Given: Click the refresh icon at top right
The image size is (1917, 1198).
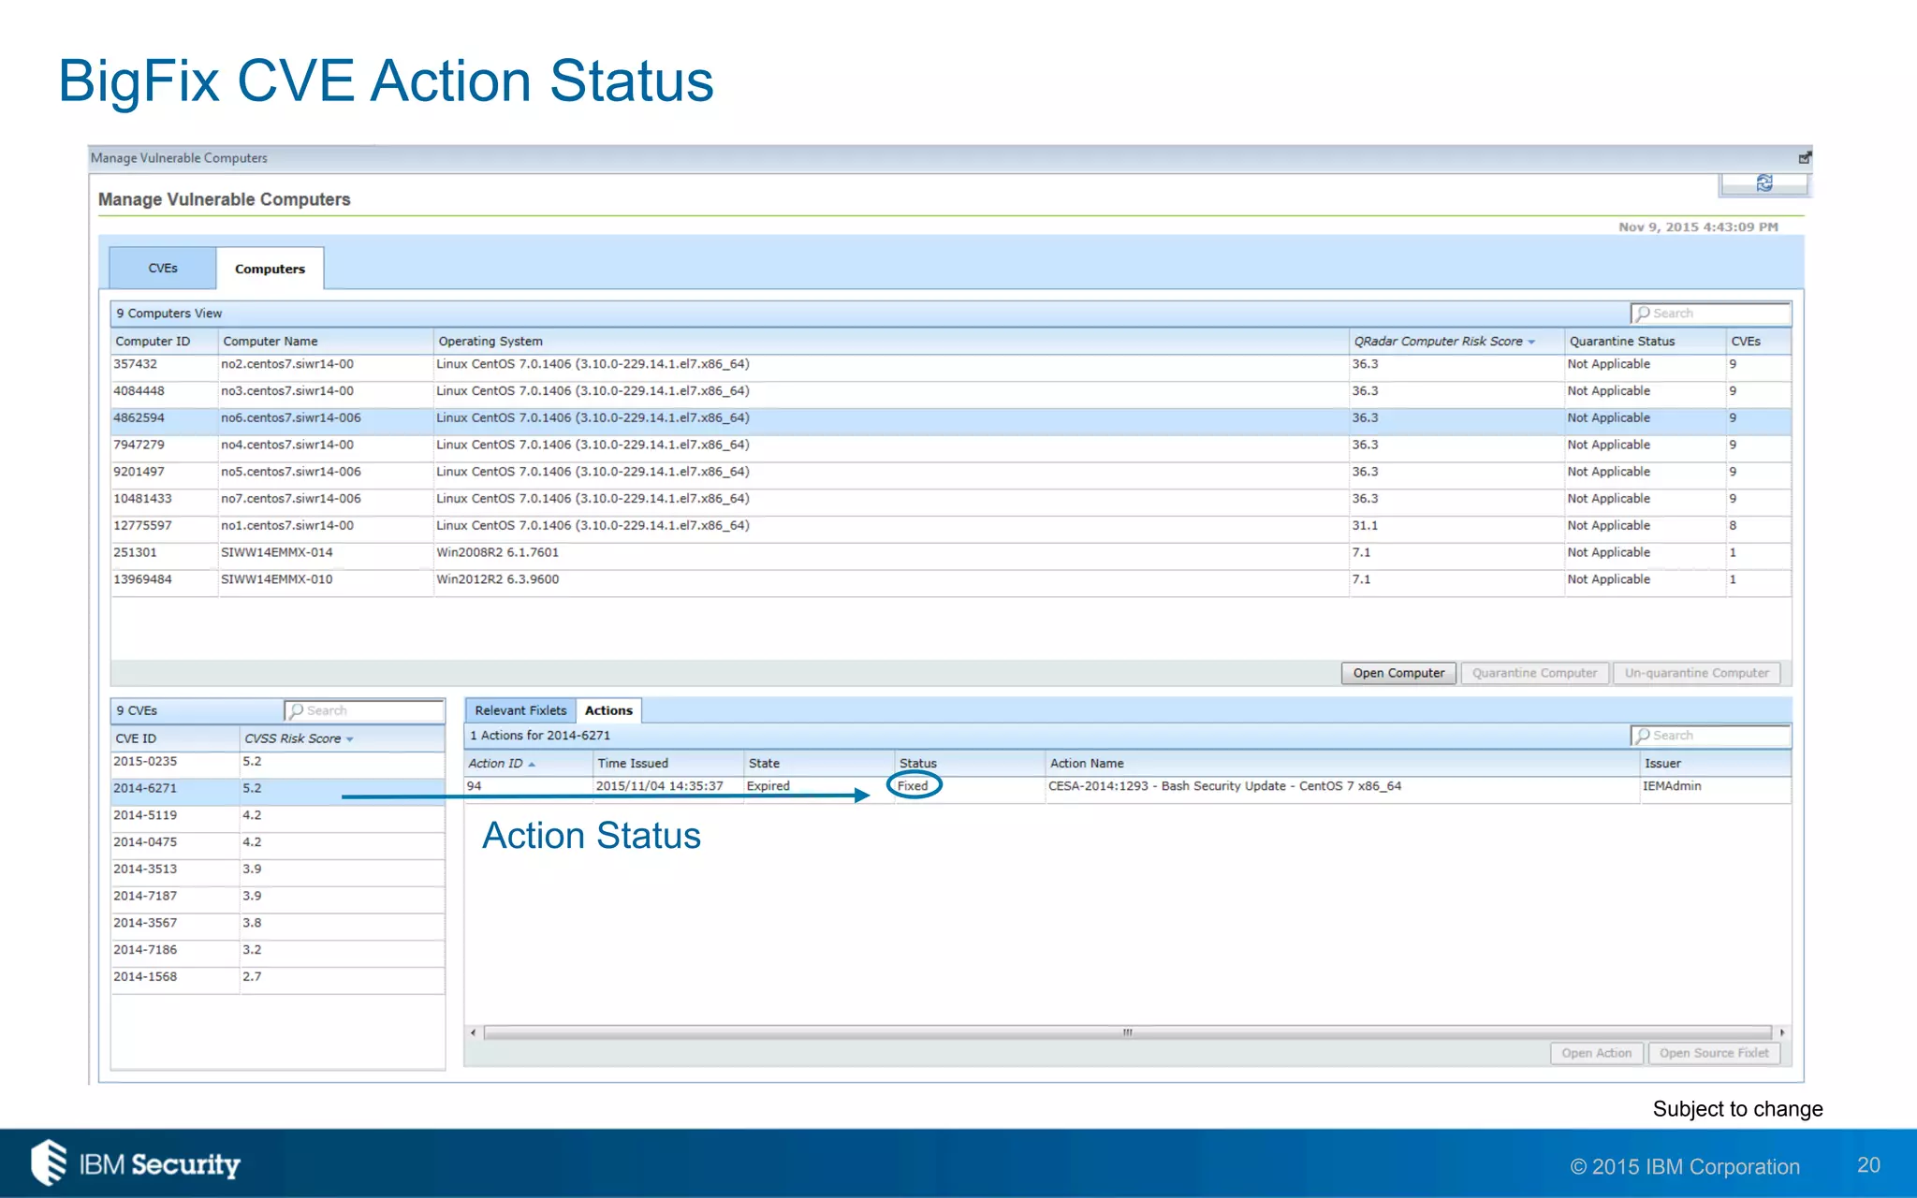Looking at the screenshot, I should (1763, 183).
